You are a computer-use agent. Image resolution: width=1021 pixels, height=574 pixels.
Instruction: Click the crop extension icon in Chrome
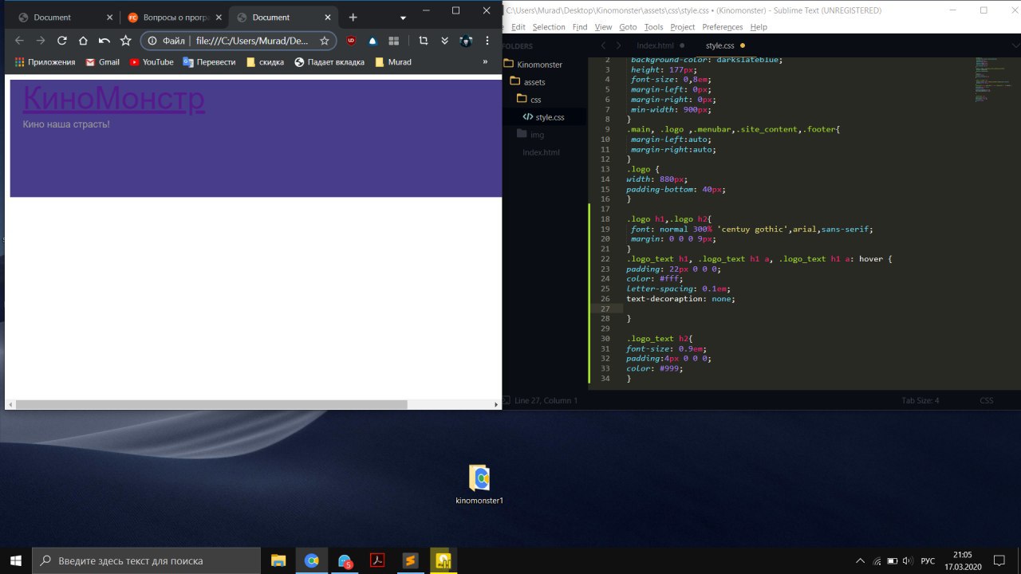(424, 41)
